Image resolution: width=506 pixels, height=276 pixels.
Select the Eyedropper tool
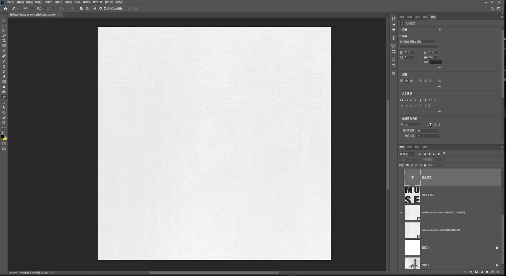[x=4, y=51]
